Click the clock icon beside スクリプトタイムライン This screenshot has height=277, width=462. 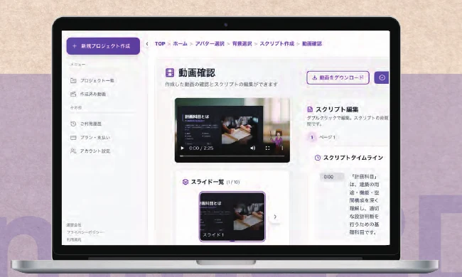[x=317, y=158]
